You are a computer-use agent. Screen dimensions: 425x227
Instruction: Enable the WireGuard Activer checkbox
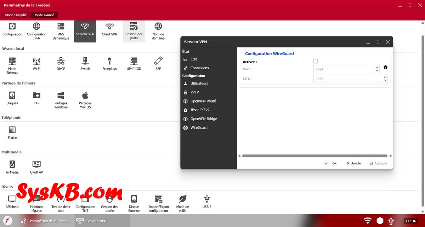tap(316, 62)
